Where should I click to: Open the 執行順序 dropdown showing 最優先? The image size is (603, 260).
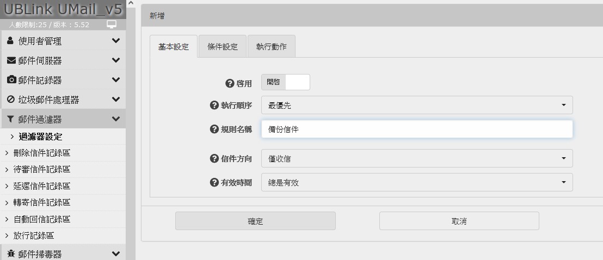[x=416, y=106]
